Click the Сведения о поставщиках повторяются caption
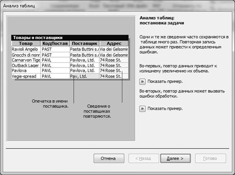Viewport: 235px width, 175px height. pos(97,111)
